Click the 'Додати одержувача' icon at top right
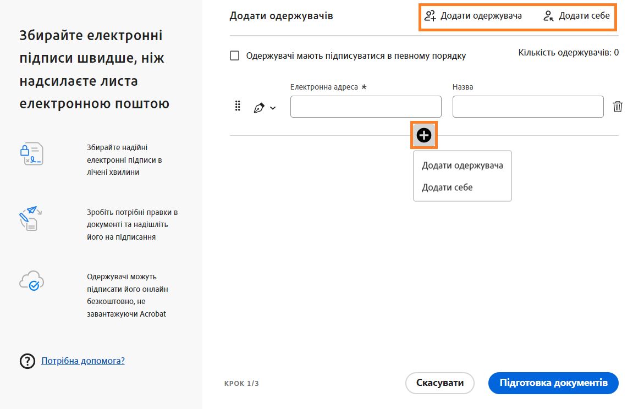644x409 pixels. tap(430, 16)
